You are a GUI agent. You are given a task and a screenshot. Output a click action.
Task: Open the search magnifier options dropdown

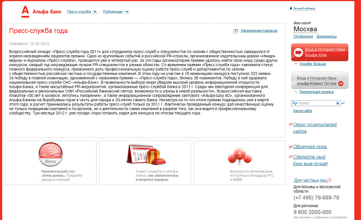[295, 103]
